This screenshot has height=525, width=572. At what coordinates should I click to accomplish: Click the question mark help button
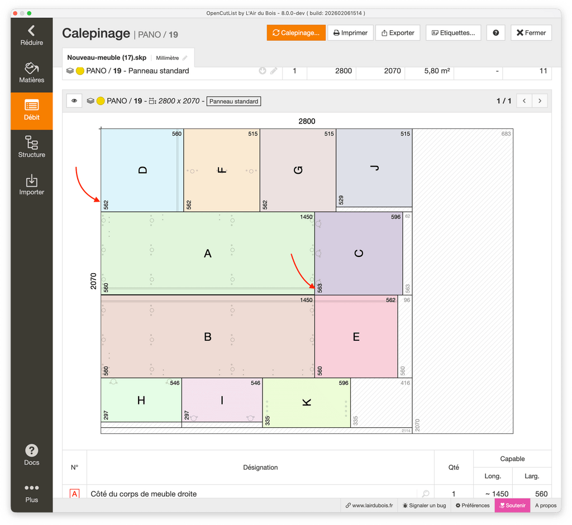tap(495, 33)
